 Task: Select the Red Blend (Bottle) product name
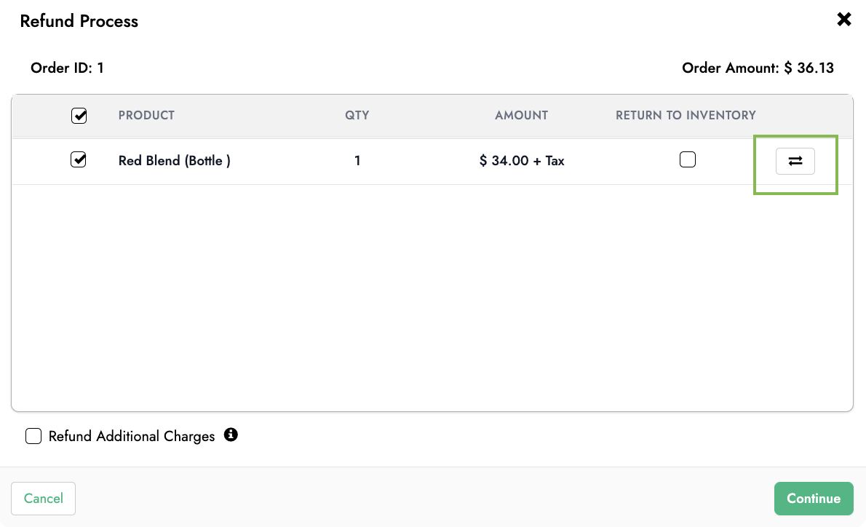pos(175,161)
